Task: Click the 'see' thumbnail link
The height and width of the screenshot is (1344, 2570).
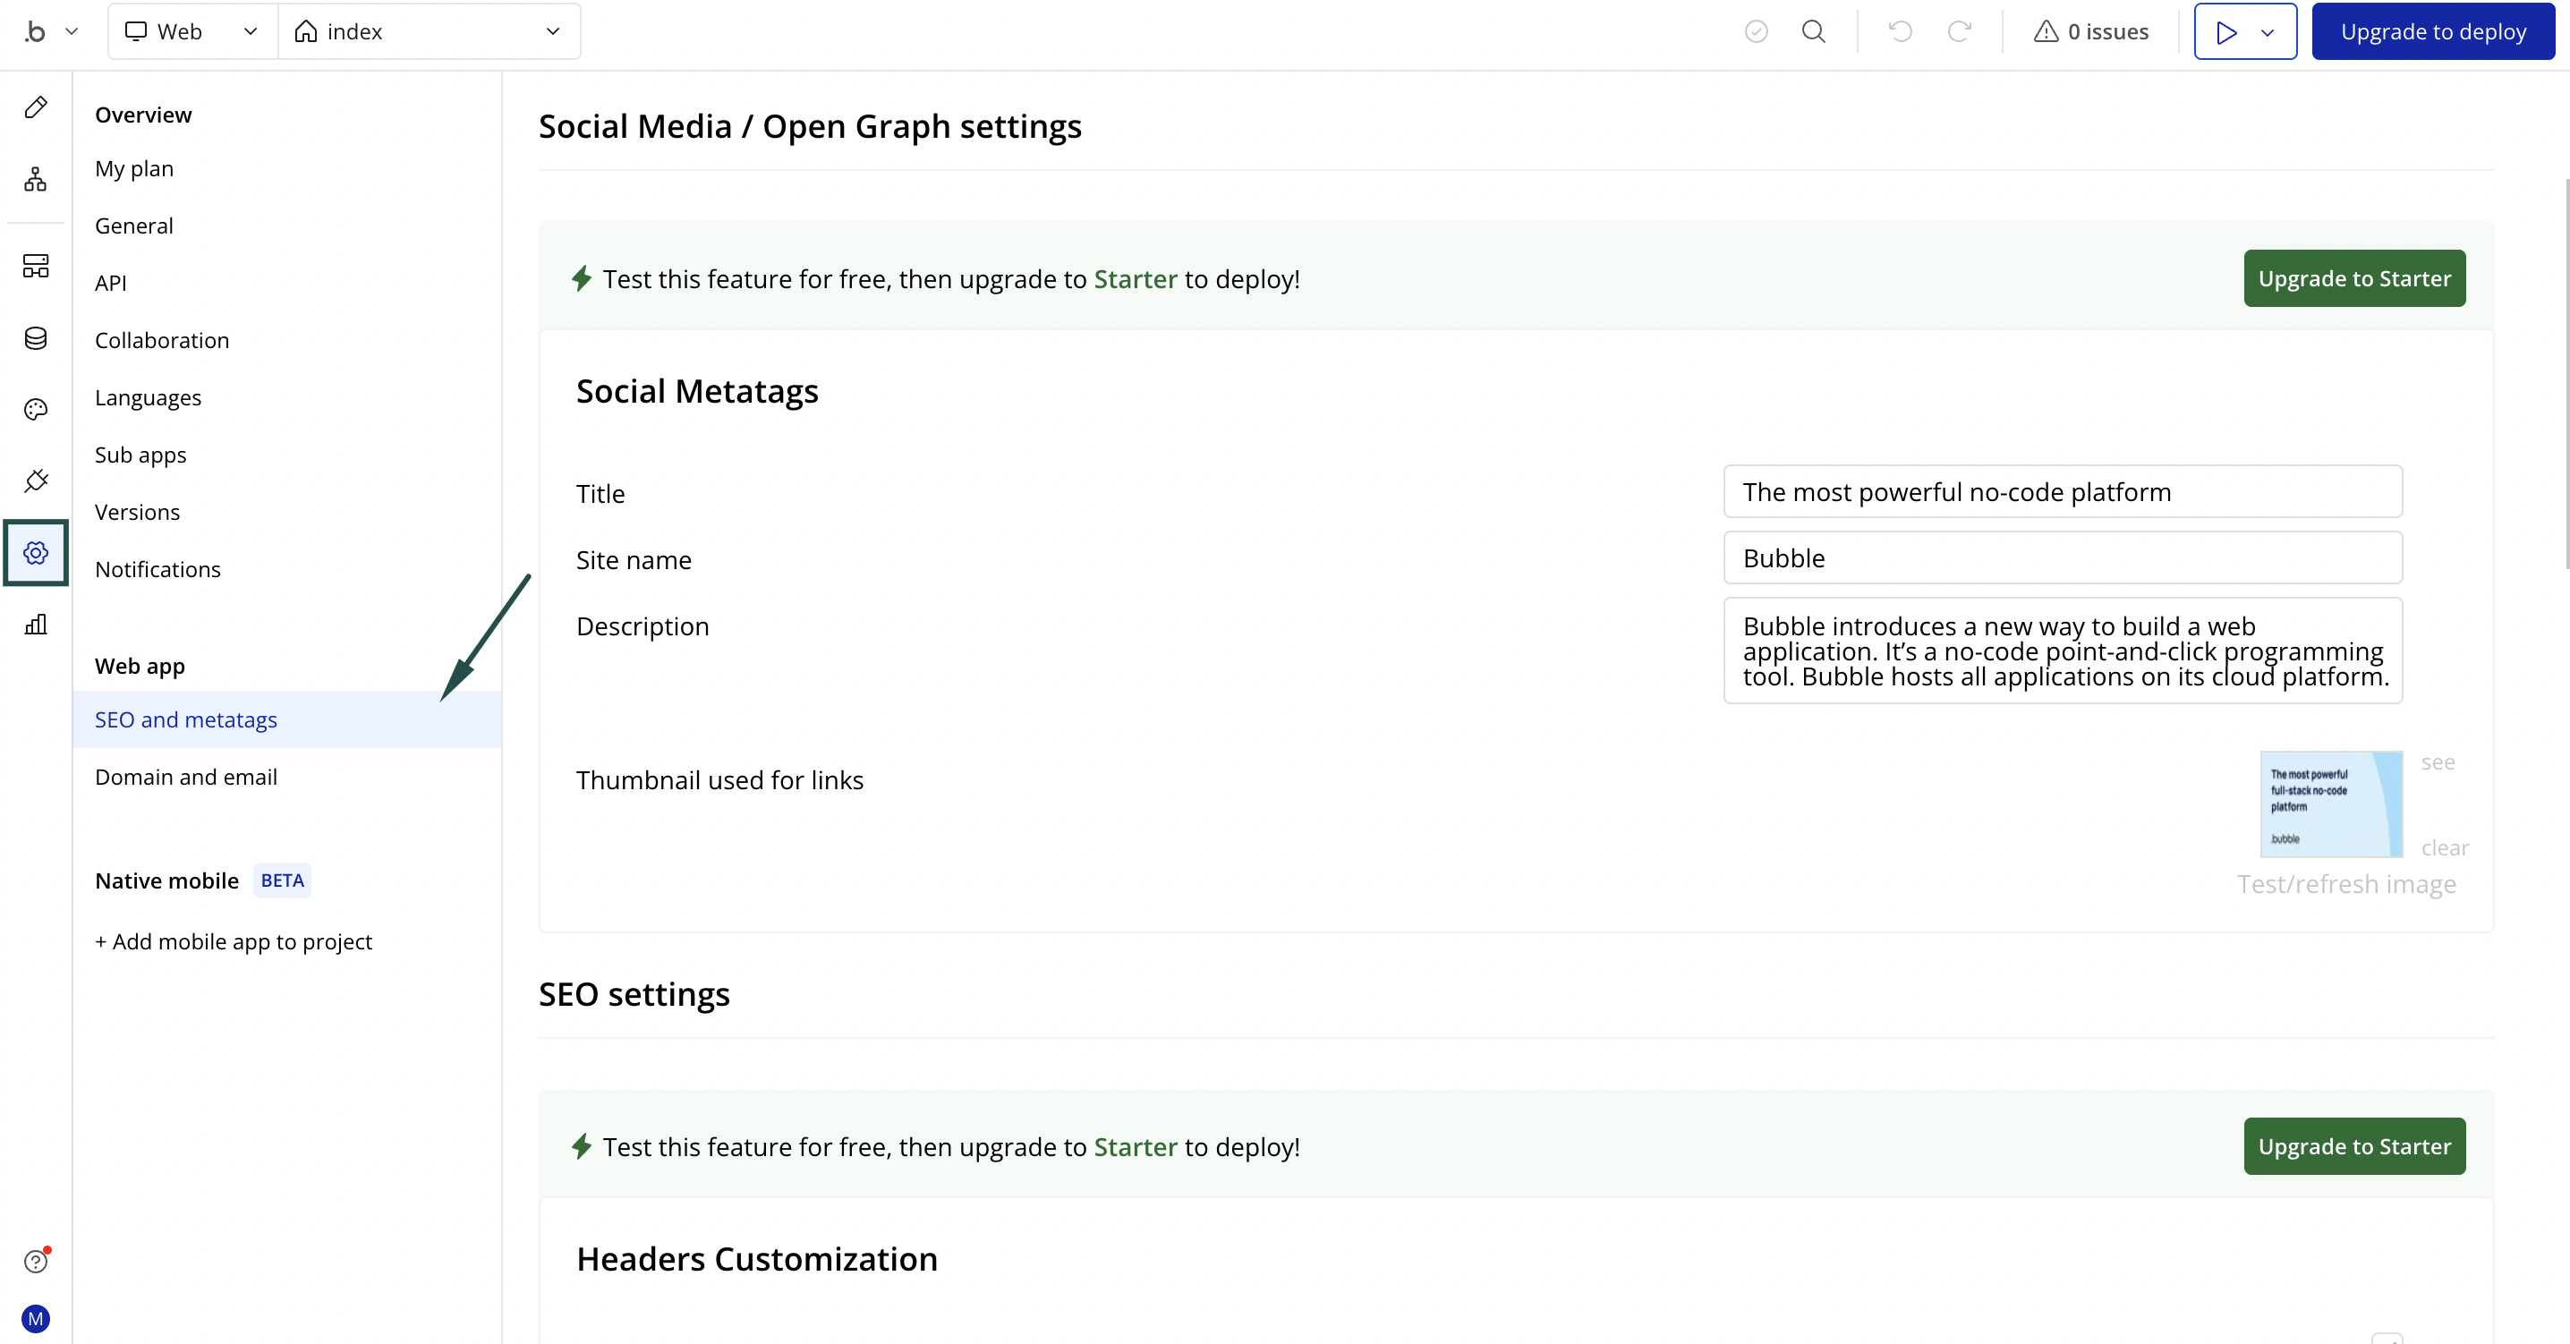Action: 2438,762
